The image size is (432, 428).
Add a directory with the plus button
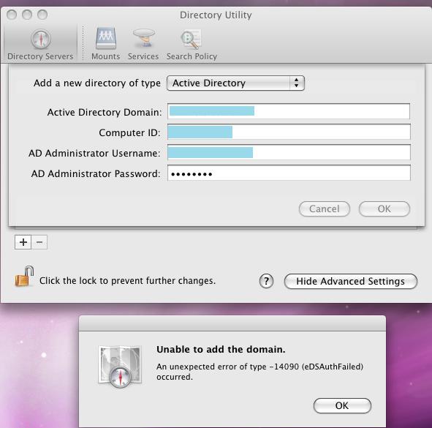[x=23, y=242]
